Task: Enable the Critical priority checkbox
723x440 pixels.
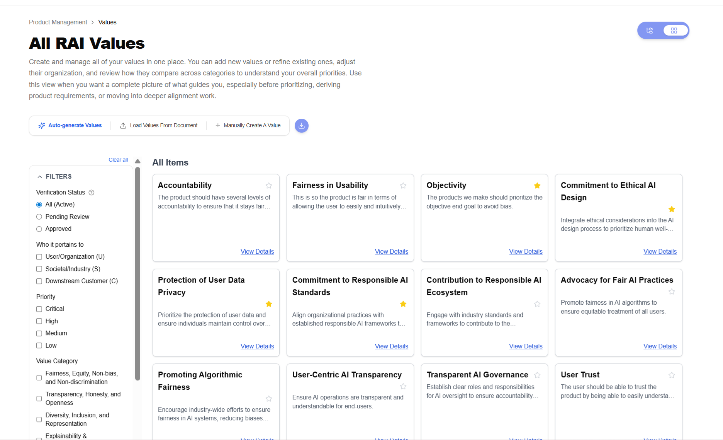Action: click(x=39, y=309)
